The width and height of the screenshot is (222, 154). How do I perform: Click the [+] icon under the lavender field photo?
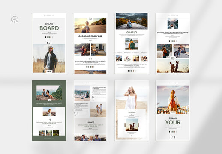coord(49,120)
